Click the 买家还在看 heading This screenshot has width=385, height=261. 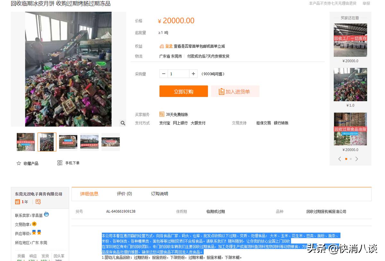(350, 18)
